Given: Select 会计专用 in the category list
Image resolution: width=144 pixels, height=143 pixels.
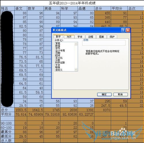Looking at the screenshot, I should click(x=60, y=50).
